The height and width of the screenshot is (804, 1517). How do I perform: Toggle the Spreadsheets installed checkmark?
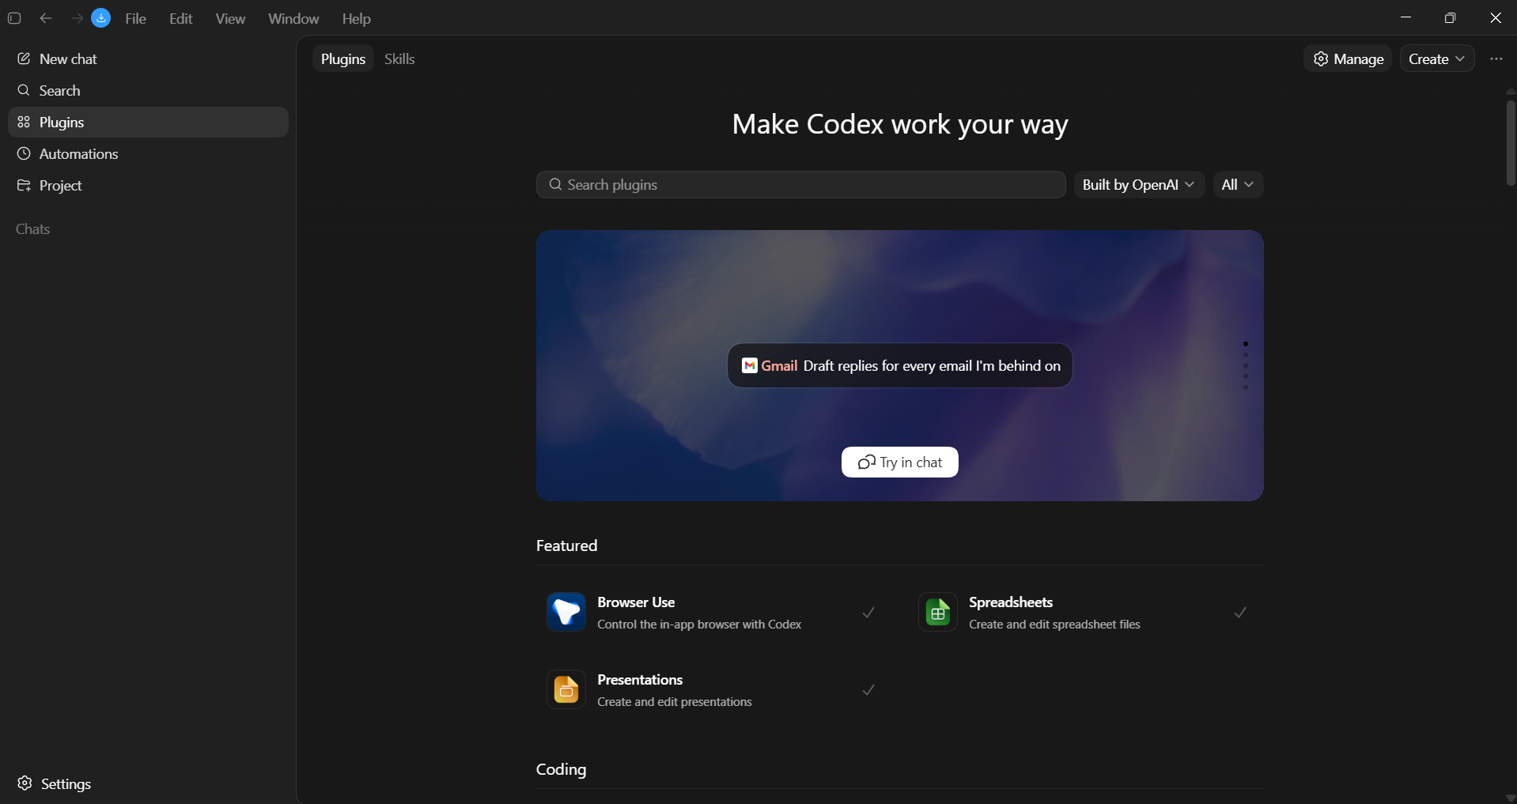point(1240,612)
